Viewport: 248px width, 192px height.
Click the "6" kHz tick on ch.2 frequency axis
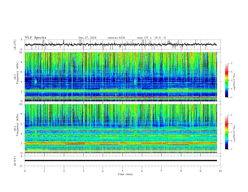click(x=22, y=124)
